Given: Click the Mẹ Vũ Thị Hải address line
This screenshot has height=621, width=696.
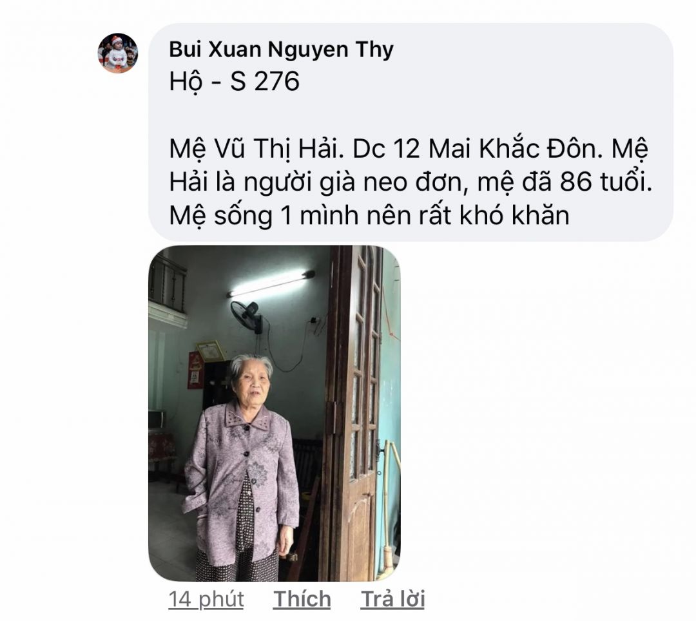Looking at the screenshot, I should (x=409, y=149).
